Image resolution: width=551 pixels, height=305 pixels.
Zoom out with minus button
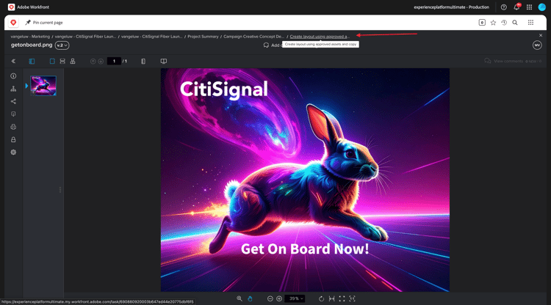click(270, 298)
